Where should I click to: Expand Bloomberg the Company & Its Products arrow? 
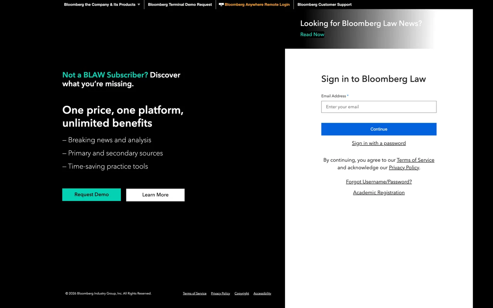[x=139, y=5]
